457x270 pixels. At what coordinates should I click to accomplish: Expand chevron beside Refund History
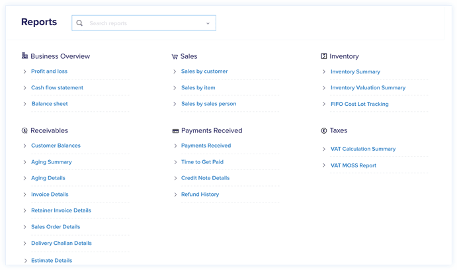tap(175, 195)
